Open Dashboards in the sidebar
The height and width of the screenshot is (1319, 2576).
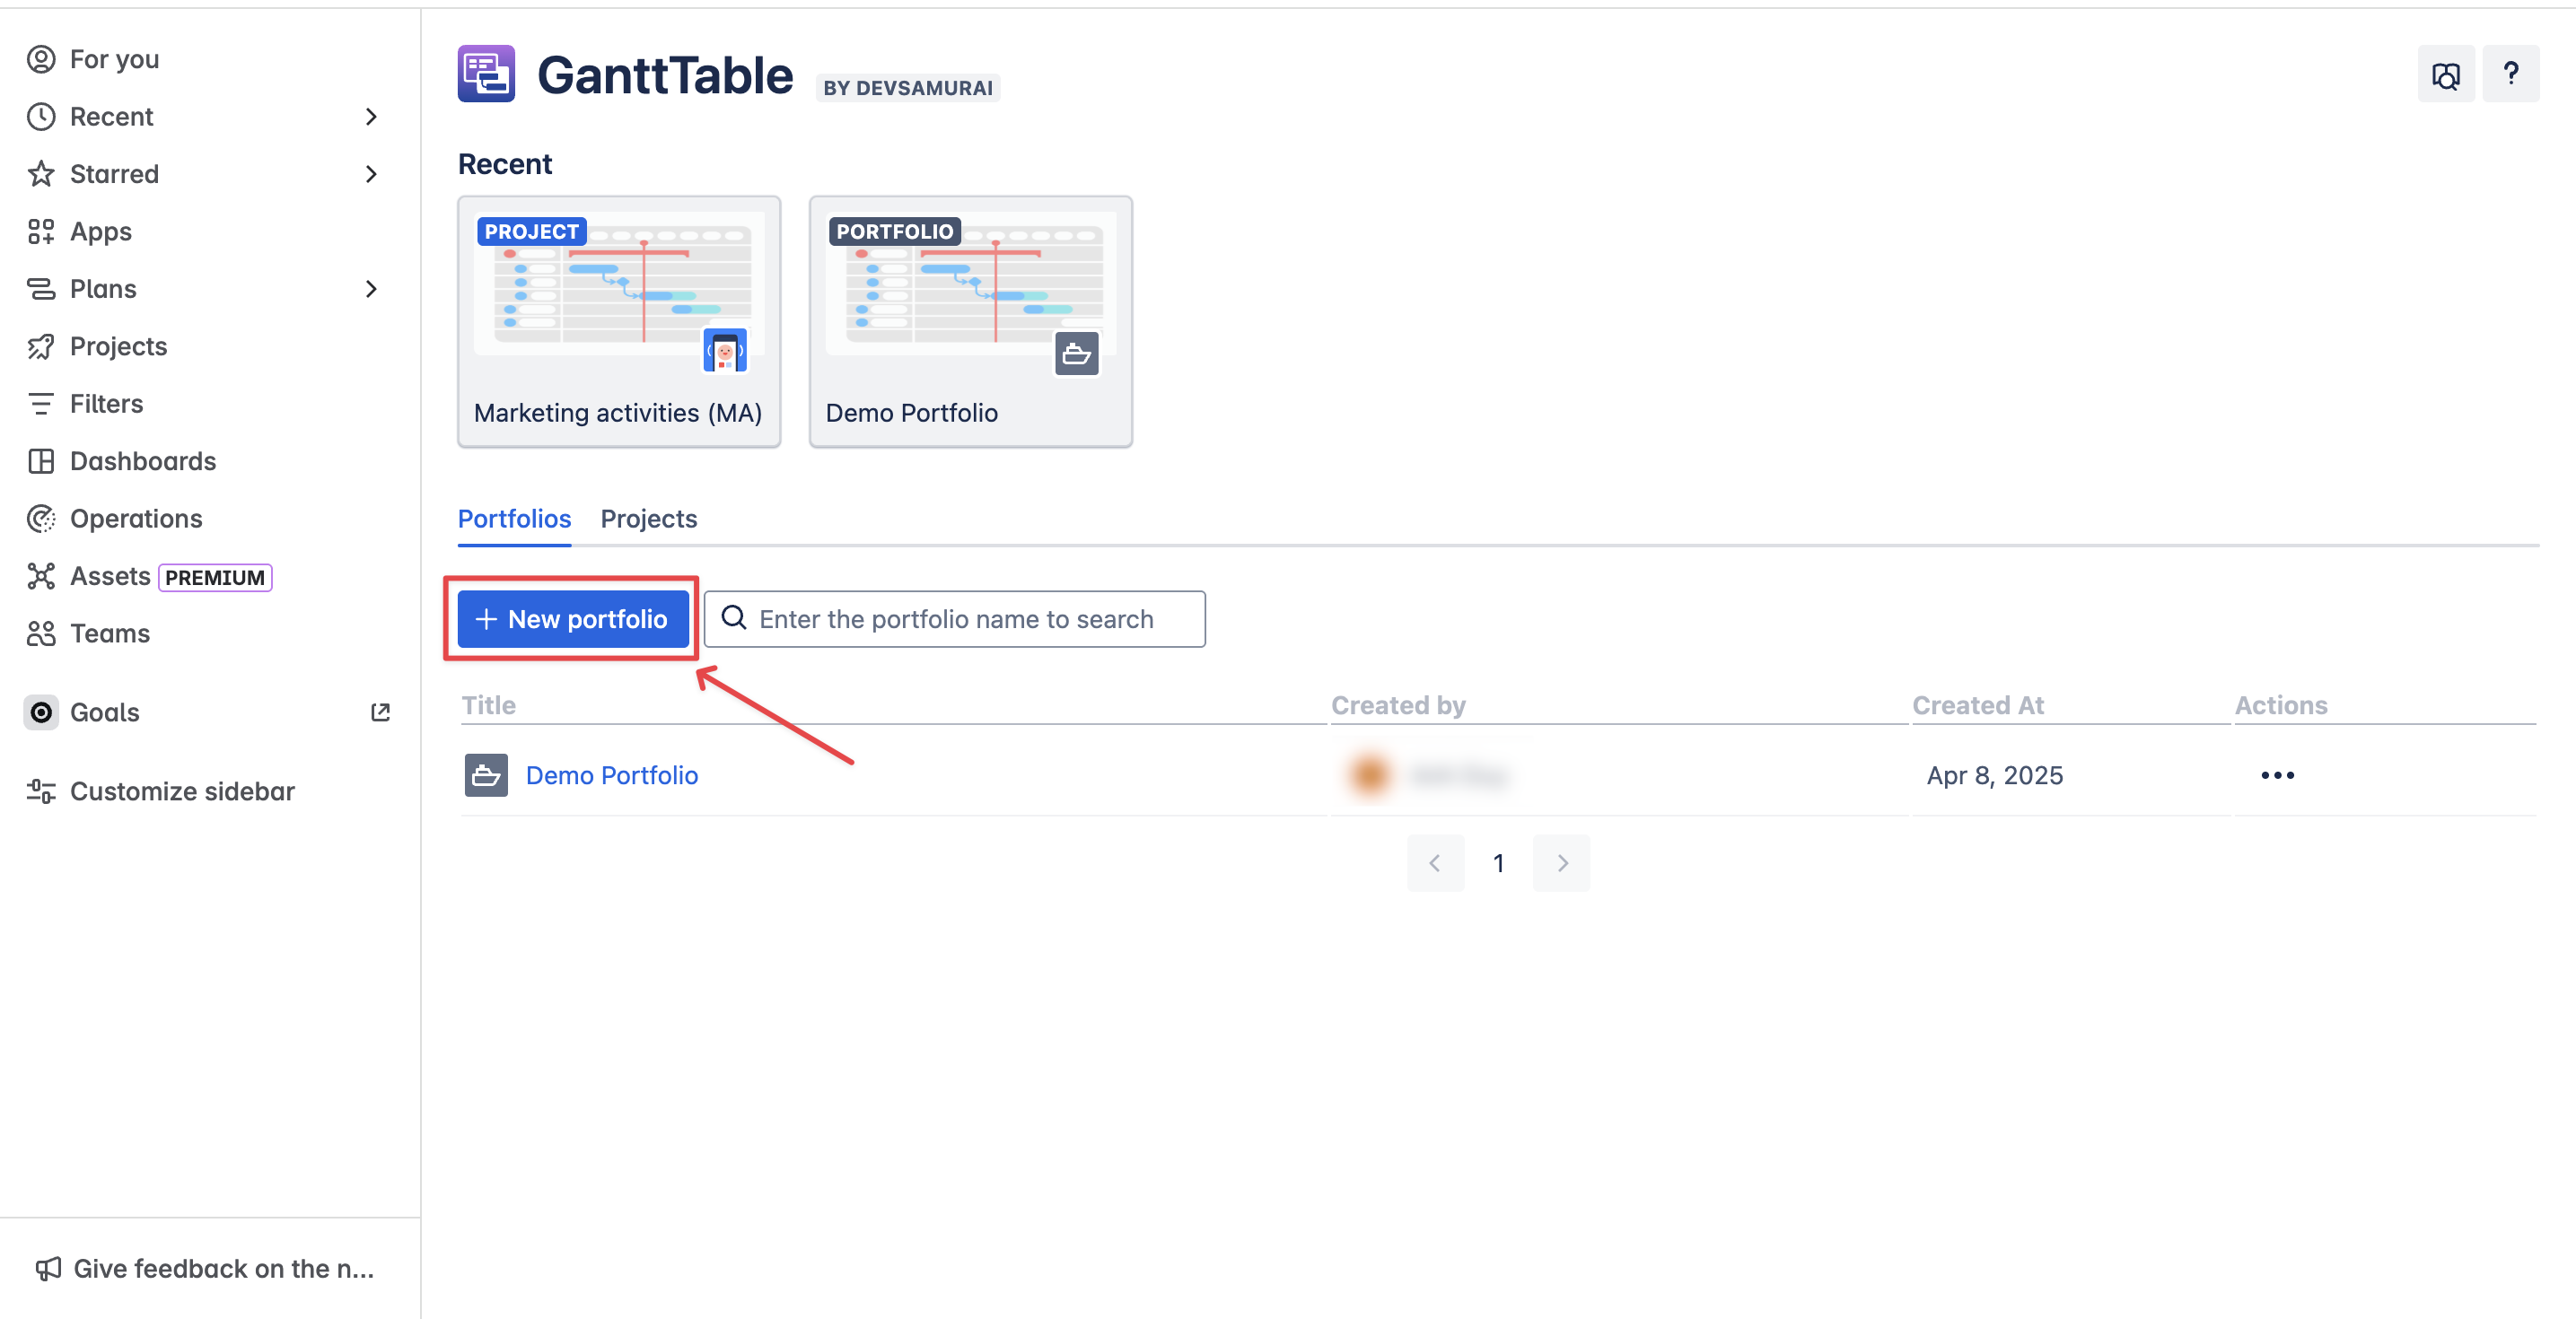142,461
